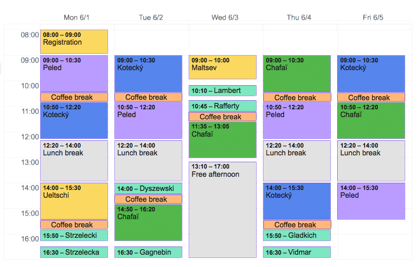Open the 16:30 Gagnebin event
This screenshot has width=417, height=267.
coord(148,252)
